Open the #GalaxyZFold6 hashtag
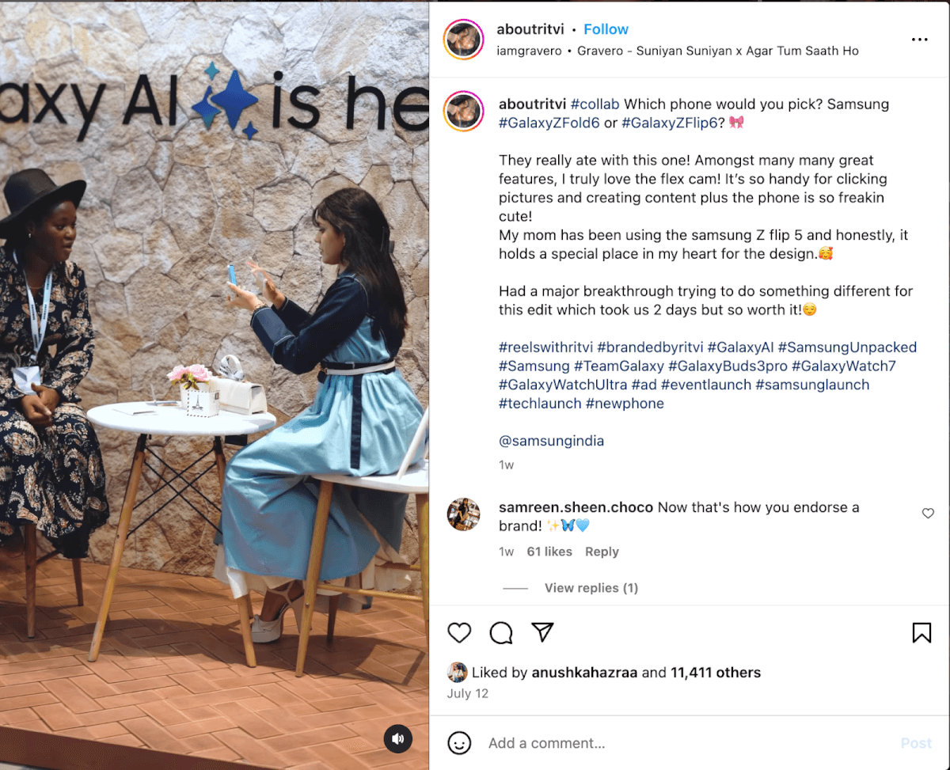Image resolution: width=950 pixels, height=770 pixels. [549, 123]
